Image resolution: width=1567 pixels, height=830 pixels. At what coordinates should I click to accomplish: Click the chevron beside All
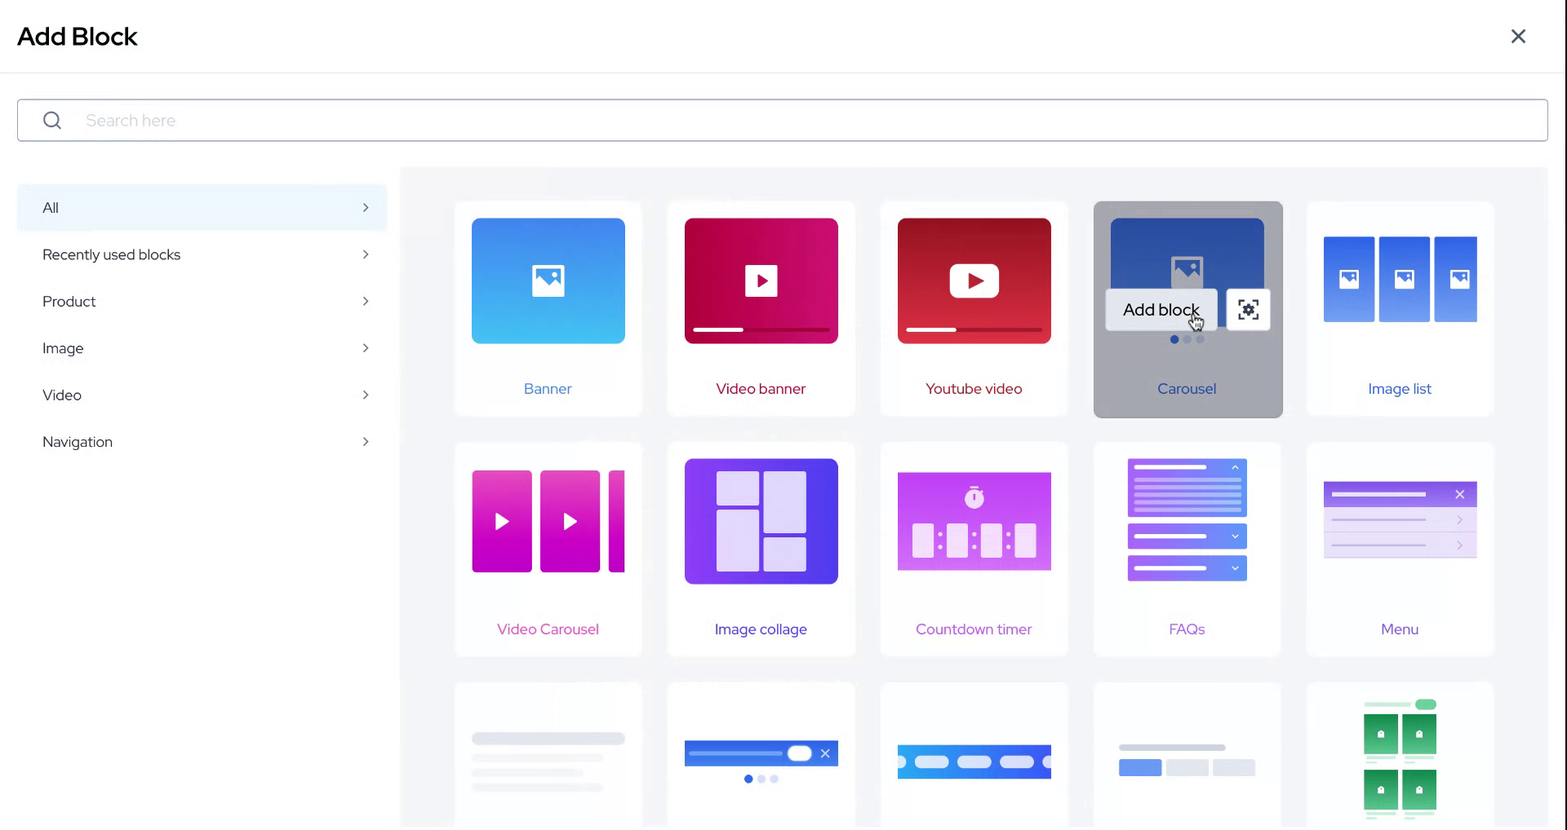point(366,208)
